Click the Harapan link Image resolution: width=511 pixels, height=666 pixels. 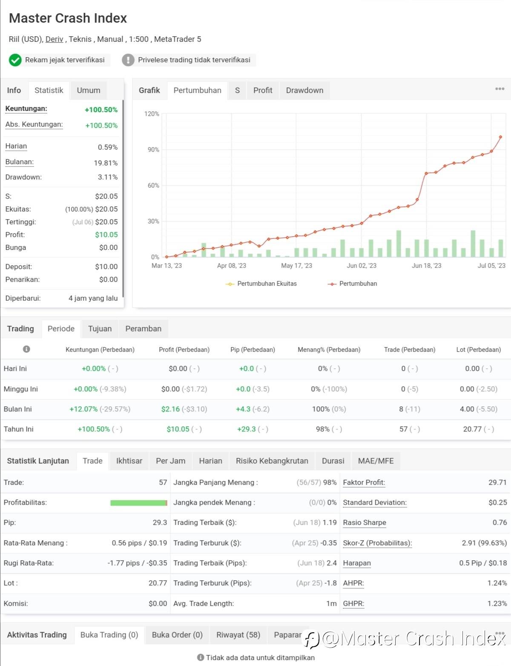click(x=357, y=563)
